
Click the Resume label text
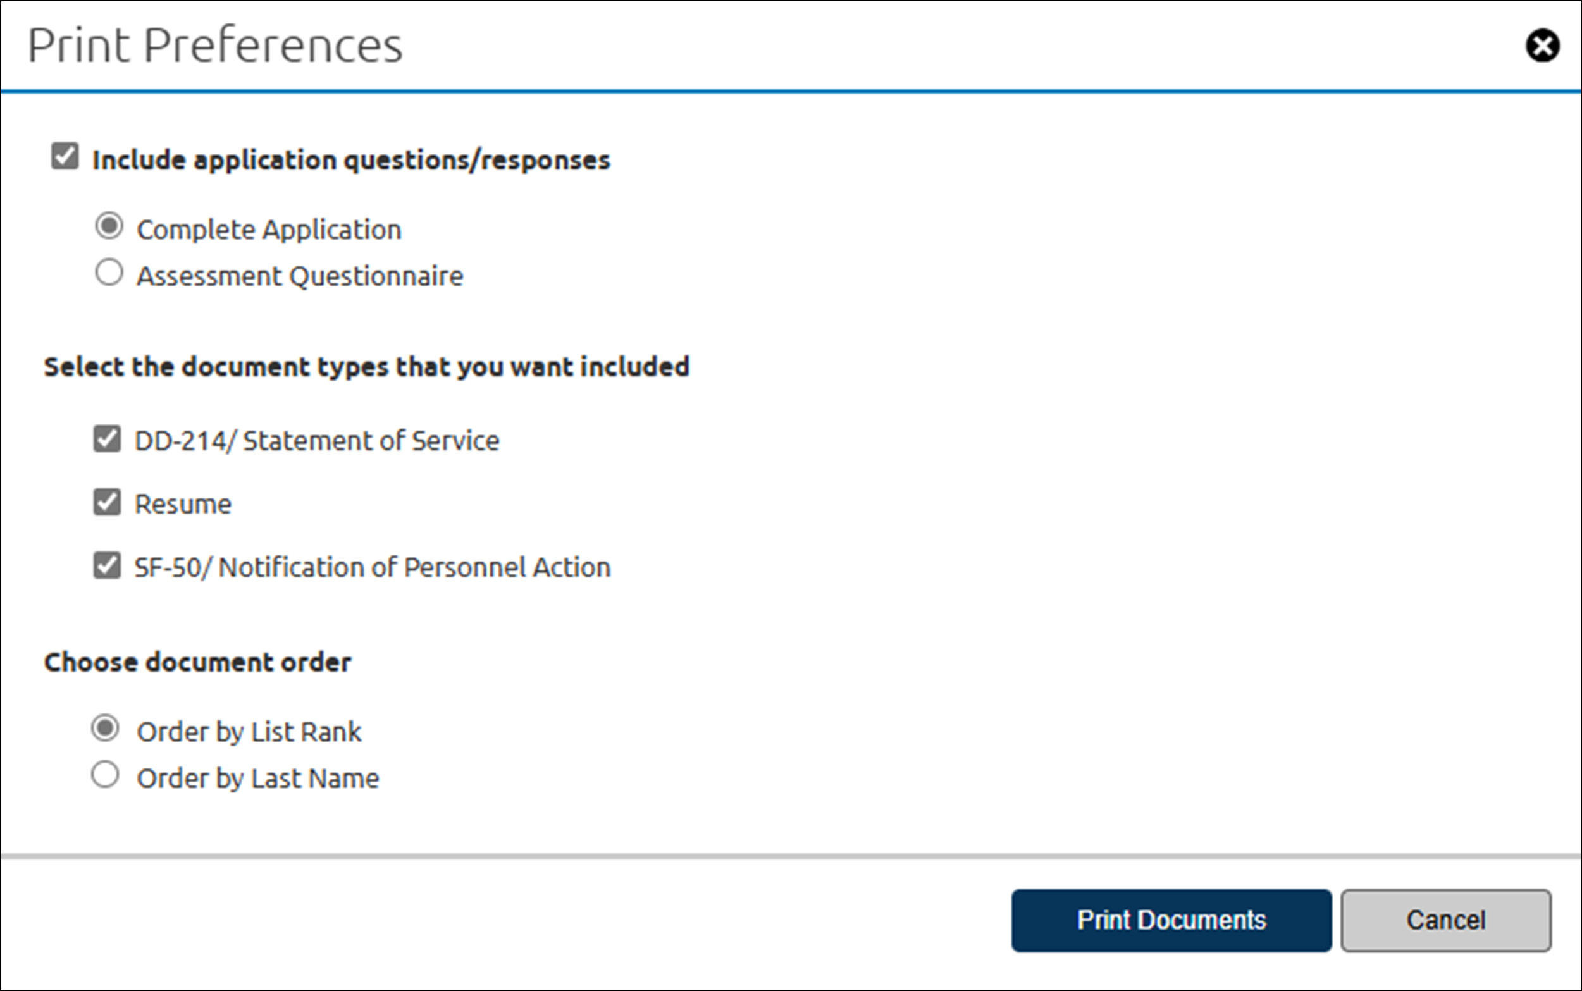183,503
